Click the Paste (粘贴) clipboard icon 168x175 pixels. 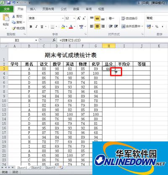6,18
